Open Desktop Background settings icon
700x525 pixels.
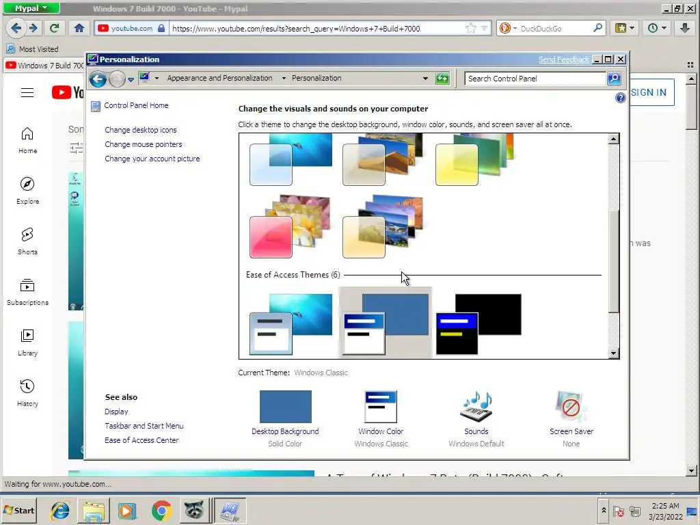coord(285,406)
